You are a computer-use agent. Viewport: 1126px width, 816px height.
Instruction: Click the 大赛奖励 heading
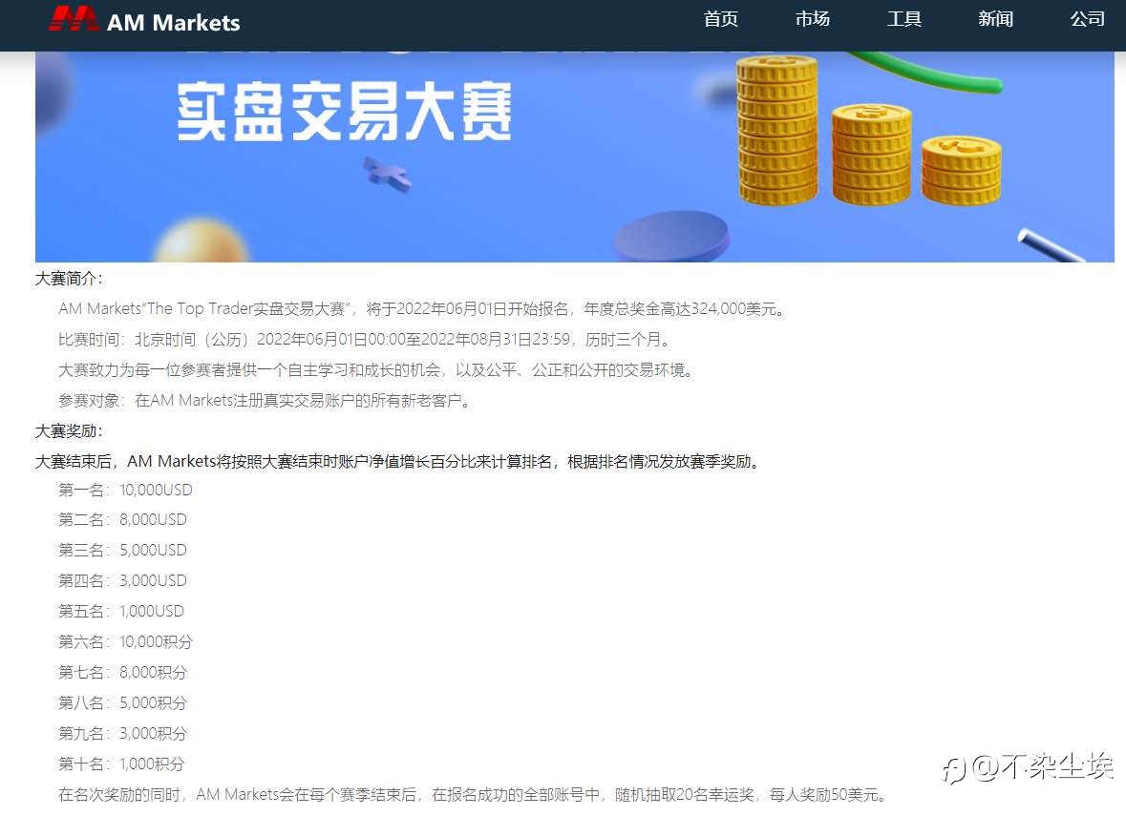point(69,431)
